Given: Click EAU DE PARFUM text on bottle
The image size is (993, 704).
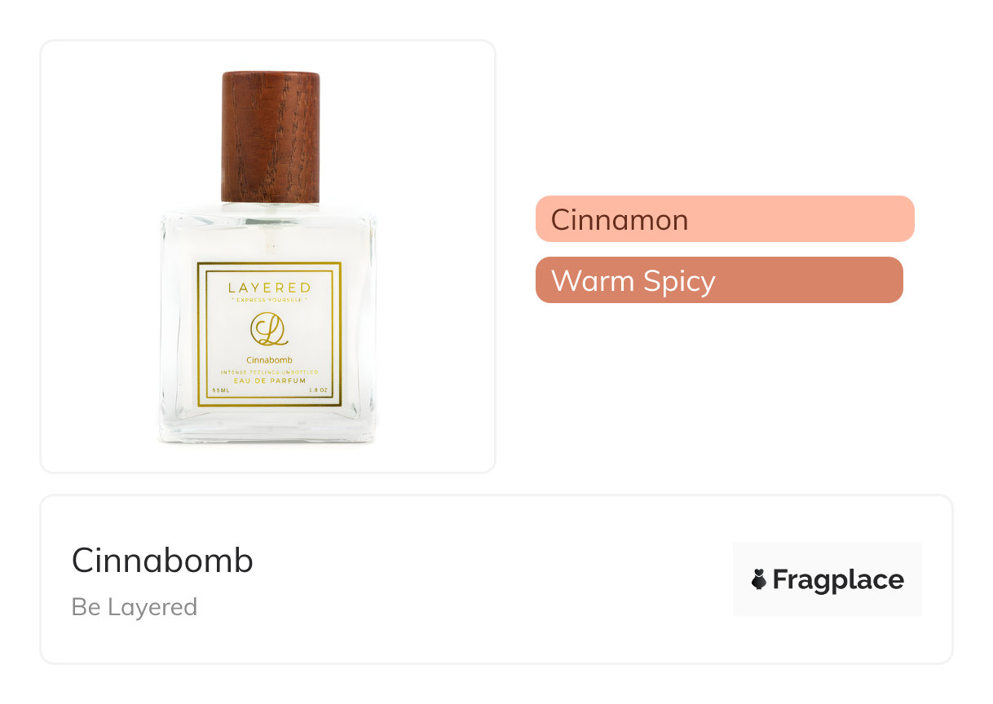Looking at the screenshot, I should (268, 381).
